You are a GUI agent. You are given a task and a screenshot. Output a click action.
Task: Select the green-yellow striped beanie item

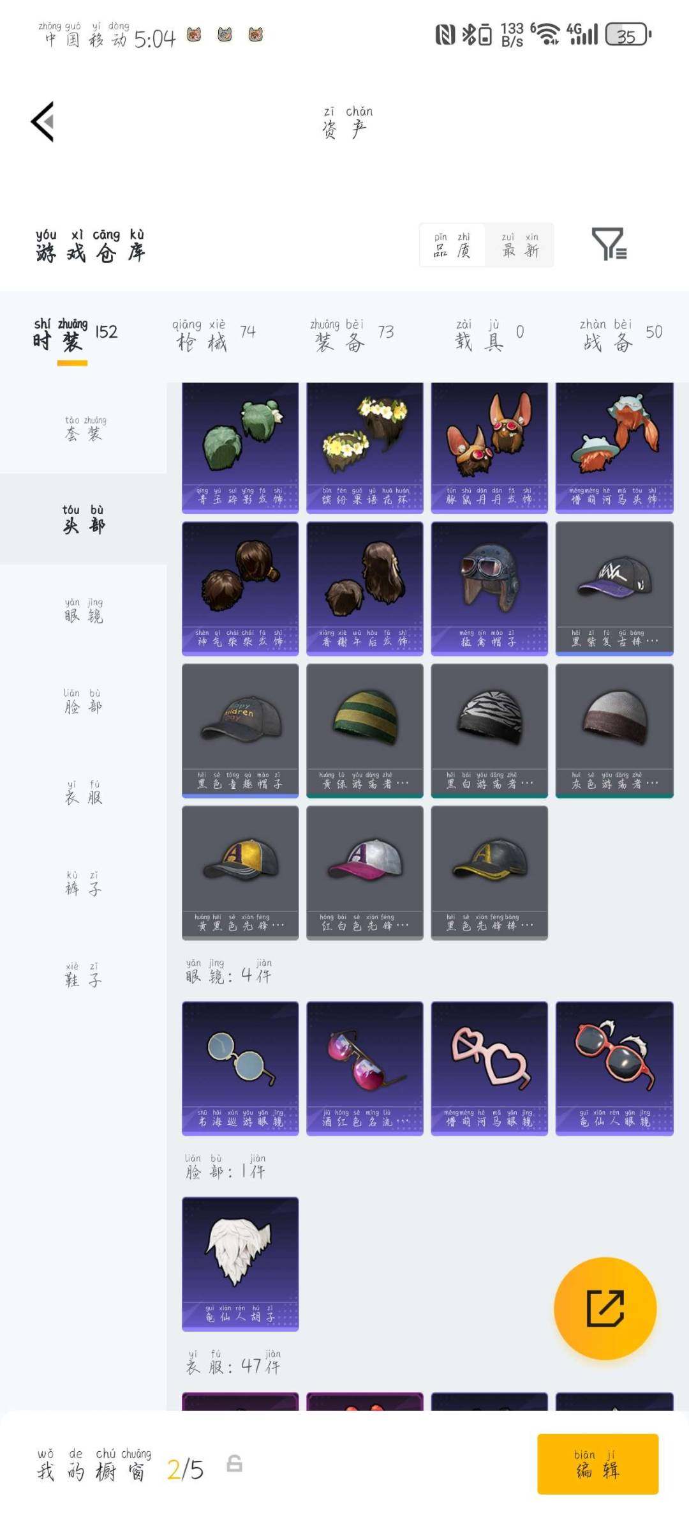[365, 731]
